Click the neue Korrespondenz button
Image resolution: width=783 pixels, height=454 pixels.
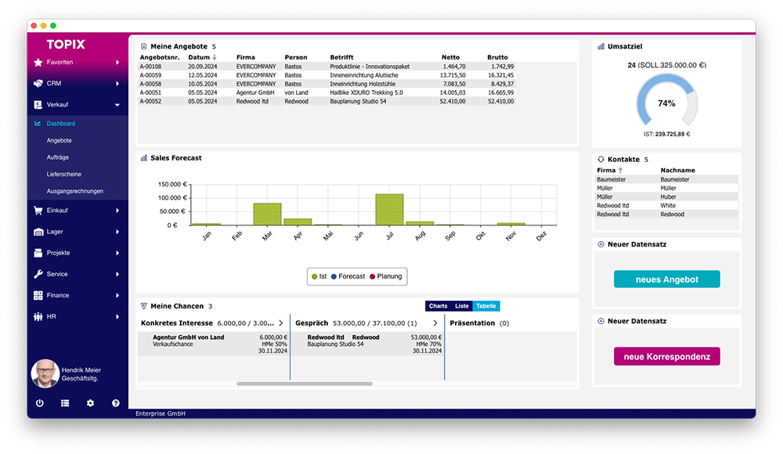click(x=666, y=357)
